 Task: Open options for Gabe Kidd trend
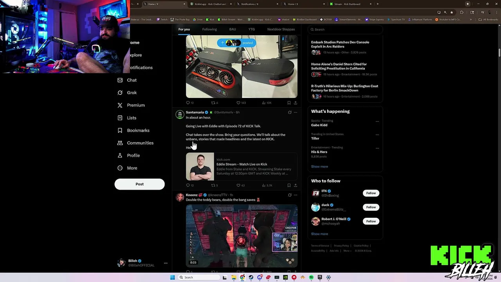click(x=377, y=121)
